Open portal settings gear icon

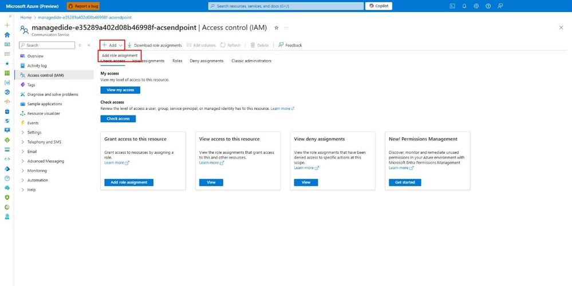476,6
